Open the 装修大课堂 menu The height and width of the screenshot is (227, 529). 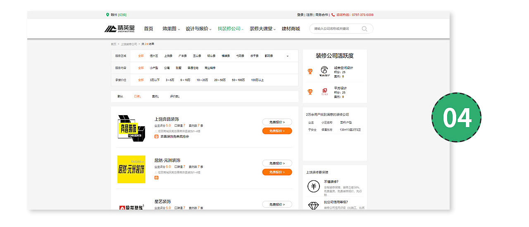click(x=262, y=29)
